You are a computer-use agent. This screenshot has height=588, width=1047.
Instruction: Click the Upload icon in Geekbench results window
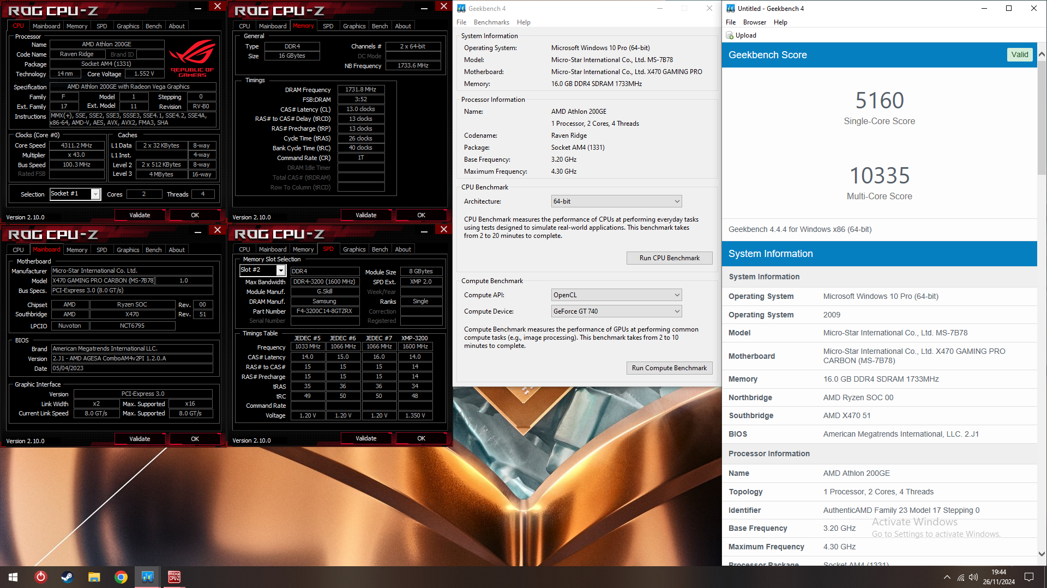click(730, 35)
